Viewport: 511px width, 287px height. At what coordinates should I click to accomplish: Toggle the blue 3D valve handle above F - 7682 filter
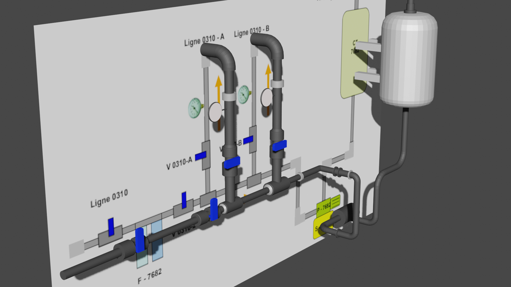(x=140, y=240)
